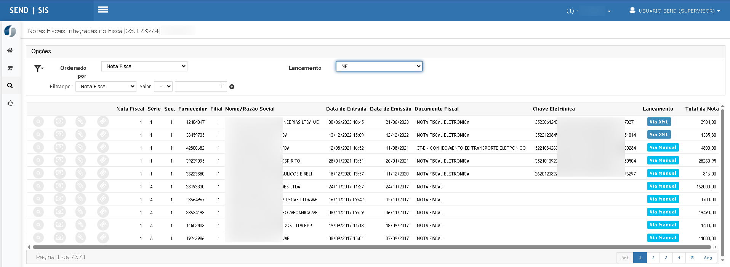Go to home via sidebar house icon

pos(10,51)
